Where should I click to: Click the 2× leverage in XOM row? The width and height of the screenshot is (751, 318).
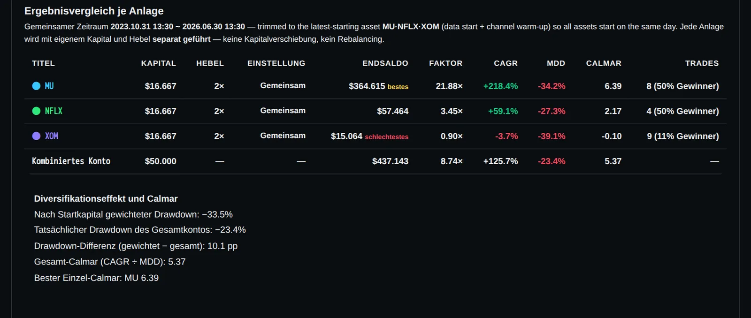coord(219,136)
